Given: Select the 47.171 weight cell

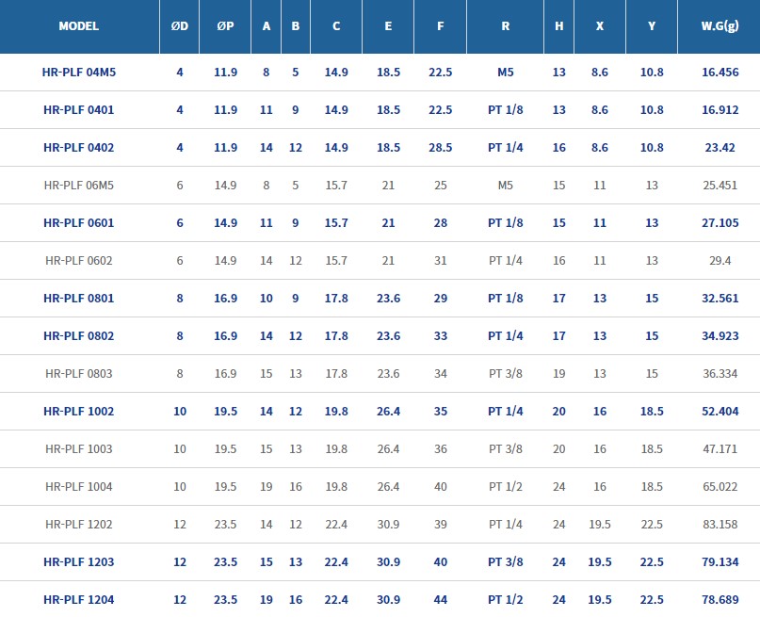Looking at the screenshot, I should click(x=719, y=448).
